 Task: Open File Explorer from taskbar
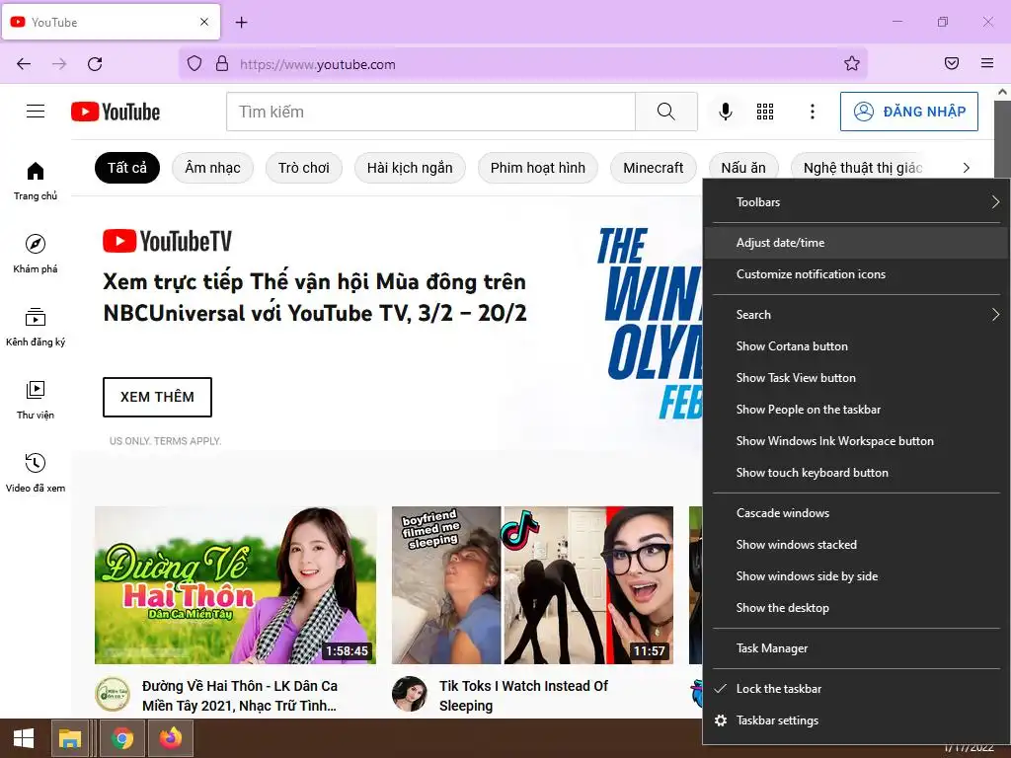pos(70,738)
